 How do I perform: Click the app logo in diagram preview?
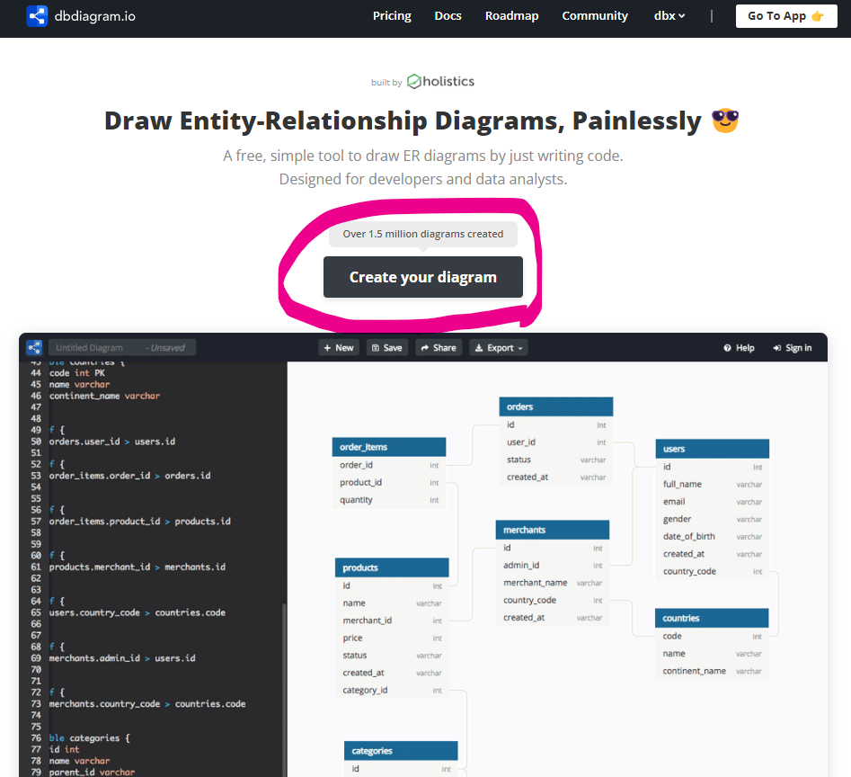[34, 347]
